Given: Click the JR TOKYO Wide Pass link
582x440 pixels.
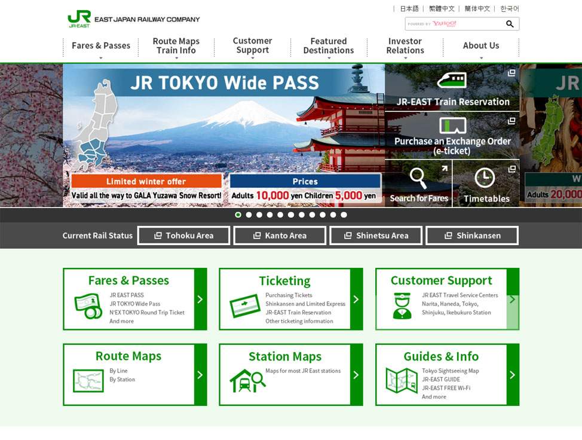Looking at the screenshot, I should tap(134, 304).
